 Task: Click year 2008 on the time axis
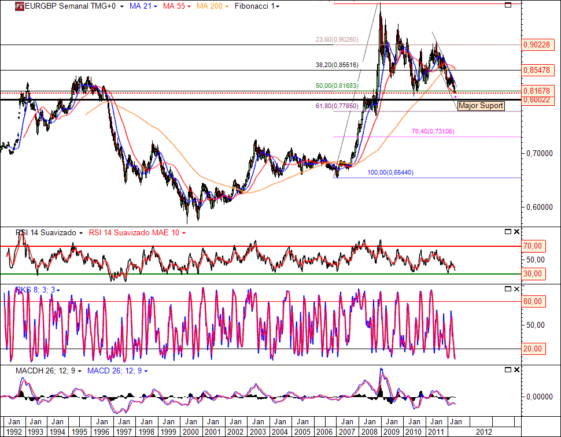(x=369, y=432)
